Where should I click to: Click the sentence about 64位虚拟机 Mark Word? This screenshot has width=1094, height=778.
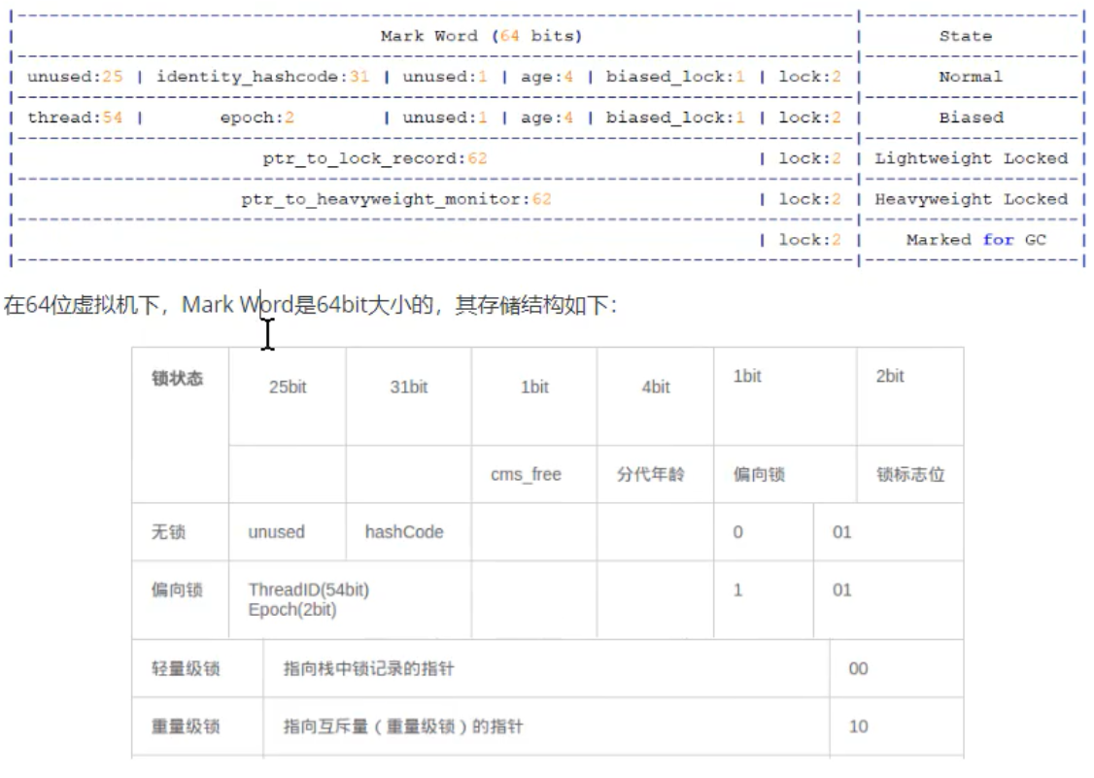pyautogui.click(x=310, y=305)
